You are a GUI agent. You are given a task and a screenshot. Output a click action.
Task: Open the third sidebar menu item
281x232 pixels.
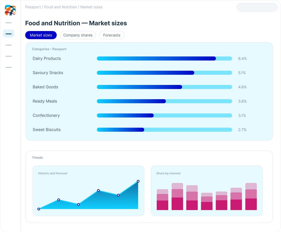pos(9,45)
